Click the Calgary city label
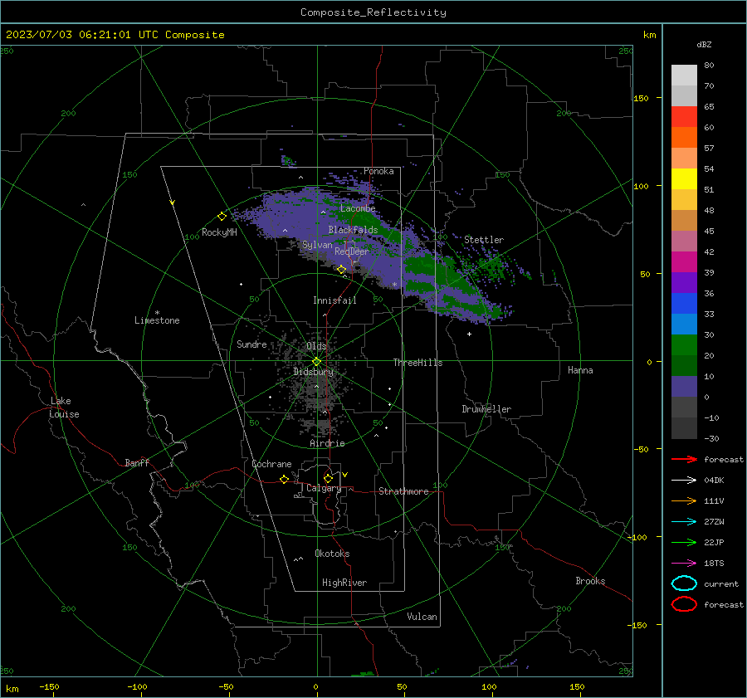 324,488
